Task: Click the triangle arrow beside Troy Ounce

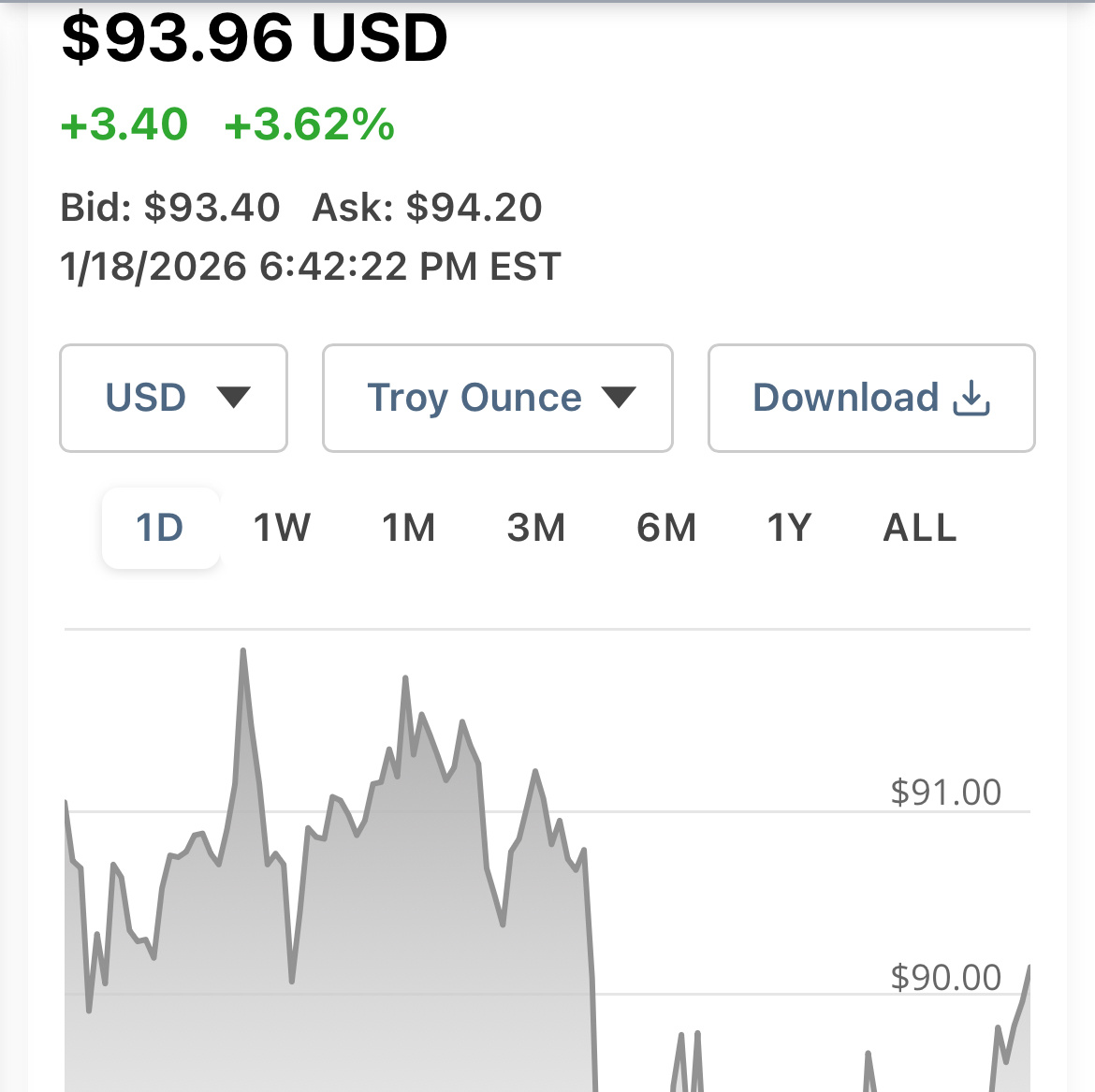Action: [x=619, y=398]
